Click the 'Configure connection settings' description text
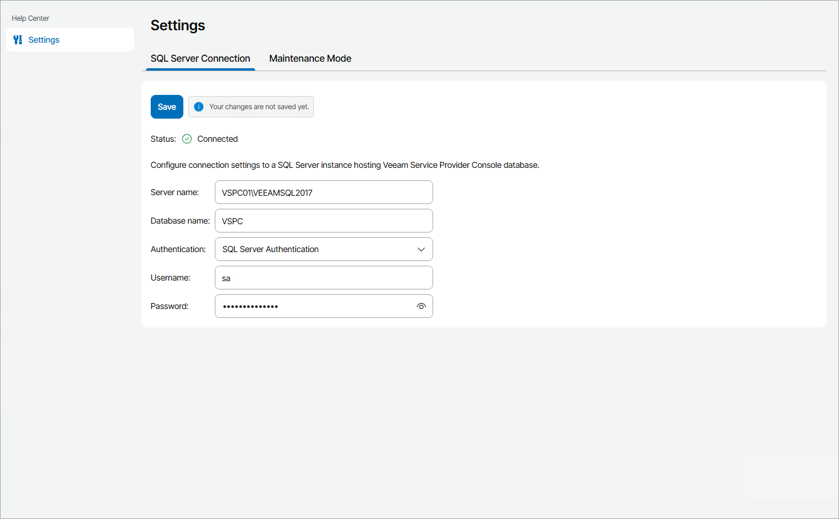 tap(345, 165)
